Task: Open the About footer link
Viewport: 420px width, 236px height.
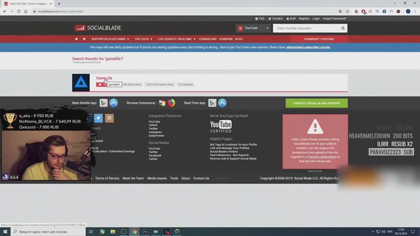Action: click(x=186, y=178)
